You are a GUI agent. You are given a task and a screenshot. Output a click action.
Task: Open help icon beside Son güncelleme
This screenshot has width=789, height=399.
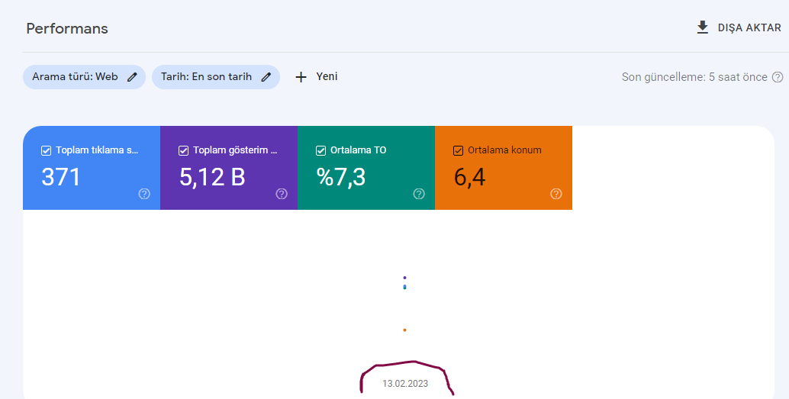tap(778, 77)
